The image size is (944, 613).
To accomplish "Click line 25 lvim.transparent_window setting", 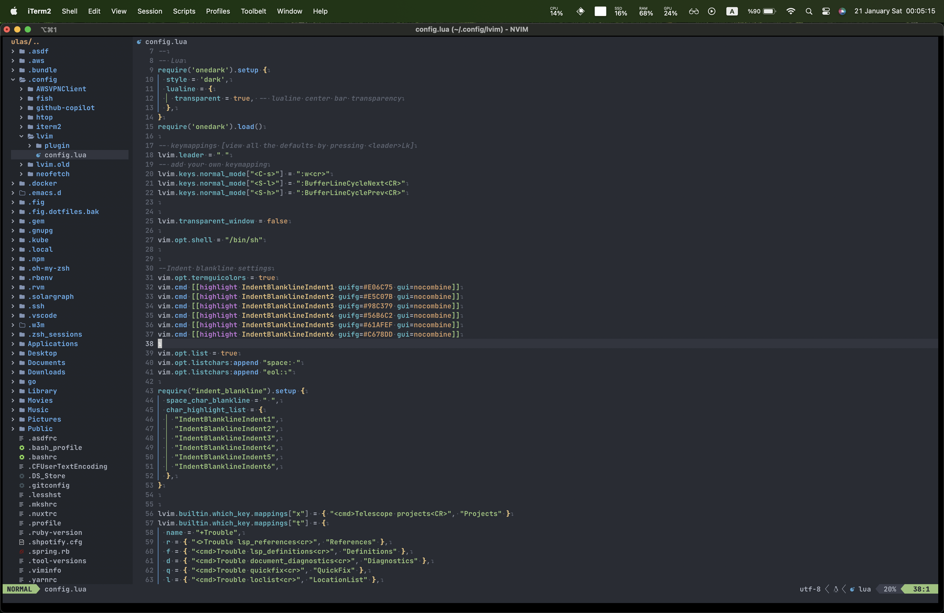I will [223, 221].
